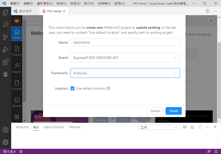Uncheck Use default location checkbox
Viewport: 221px width, 154px height.
pos(73,88)
